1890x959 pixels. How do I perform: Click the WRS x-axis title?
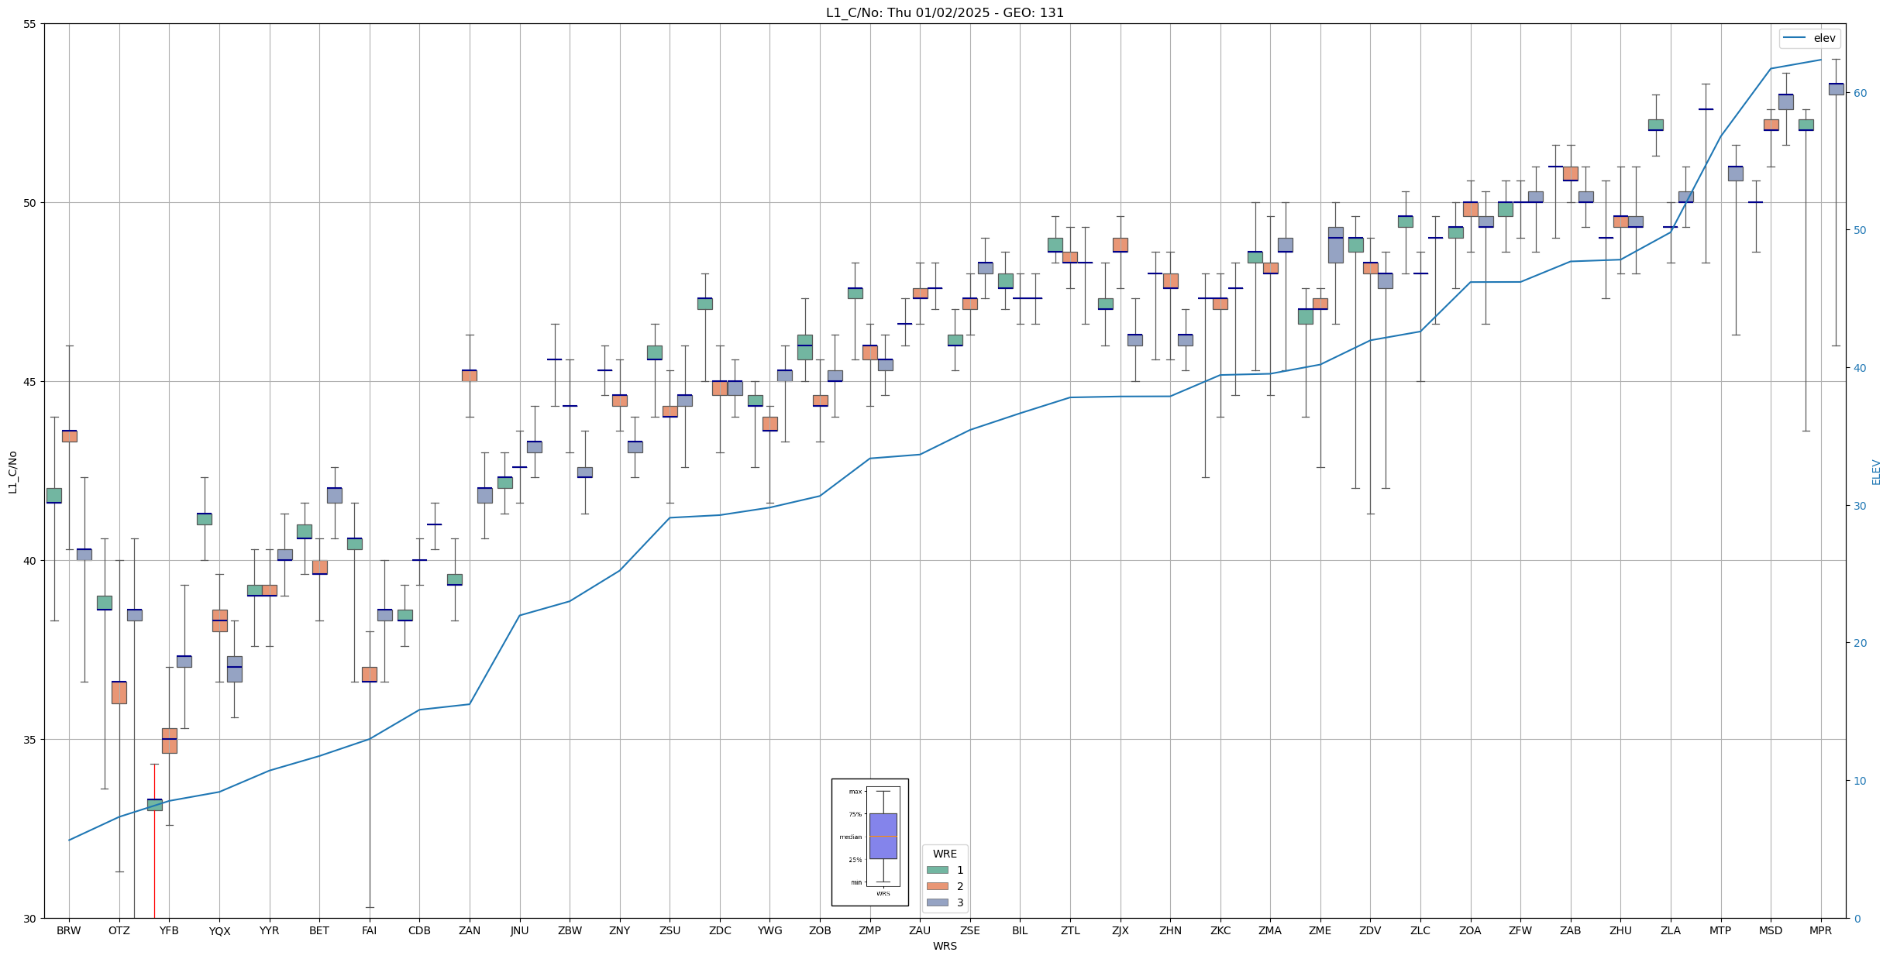[x=945, y=946]
